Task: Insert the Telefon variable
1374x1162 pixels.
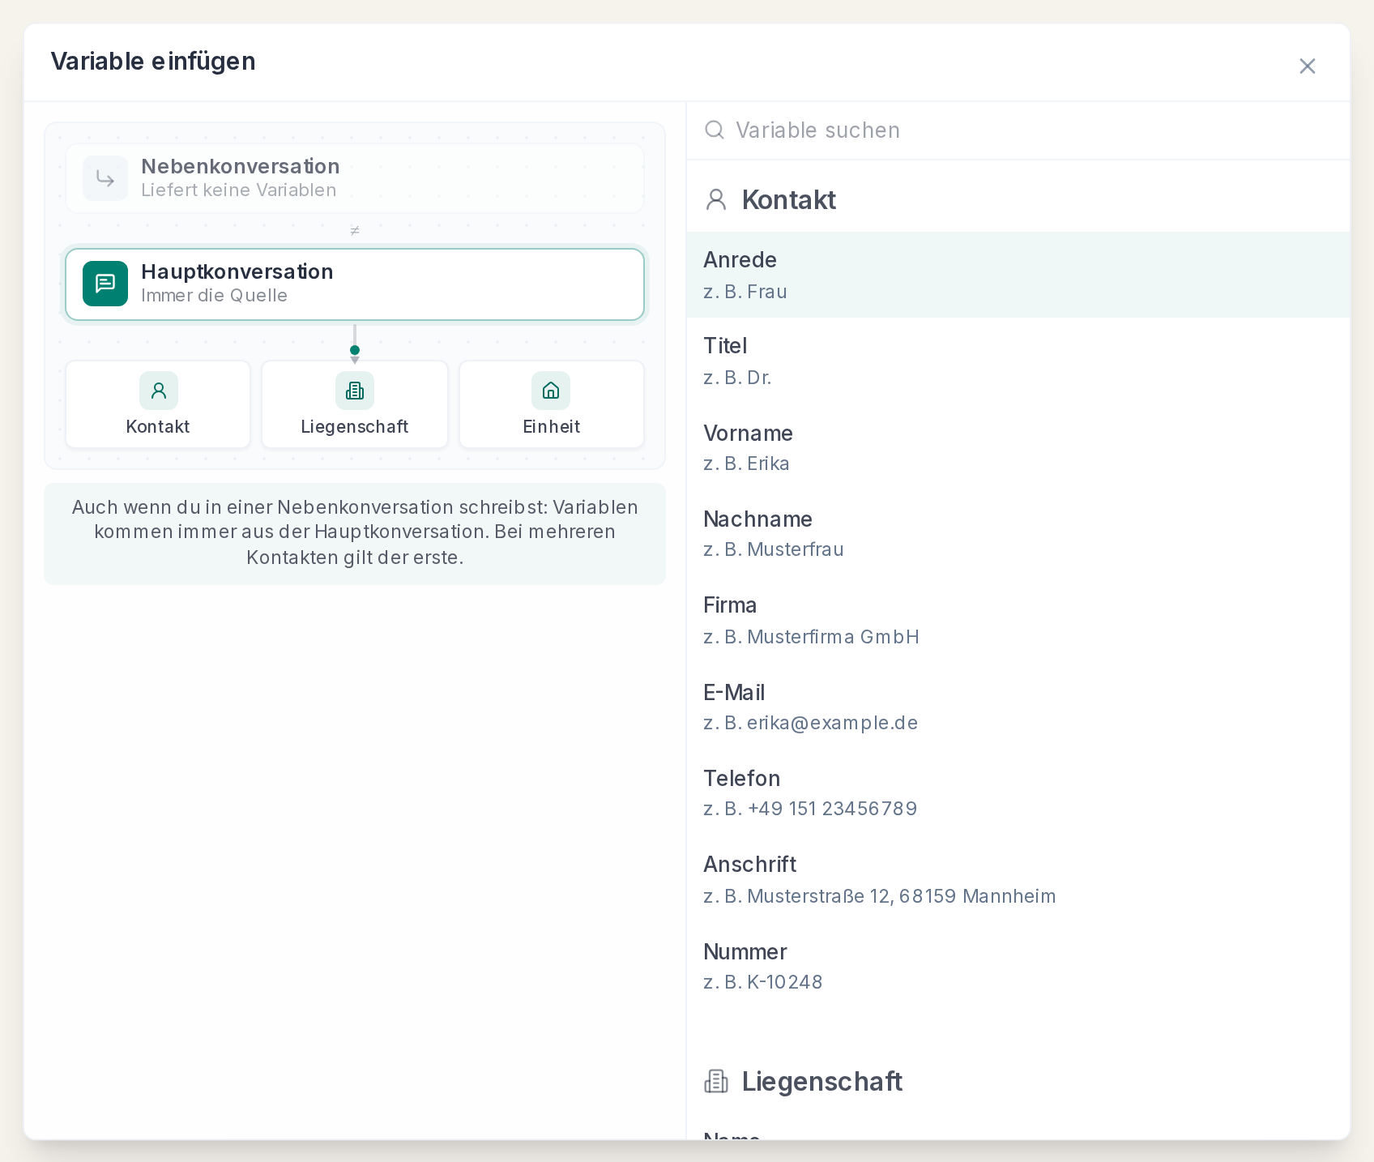Action: [1018, 793]
